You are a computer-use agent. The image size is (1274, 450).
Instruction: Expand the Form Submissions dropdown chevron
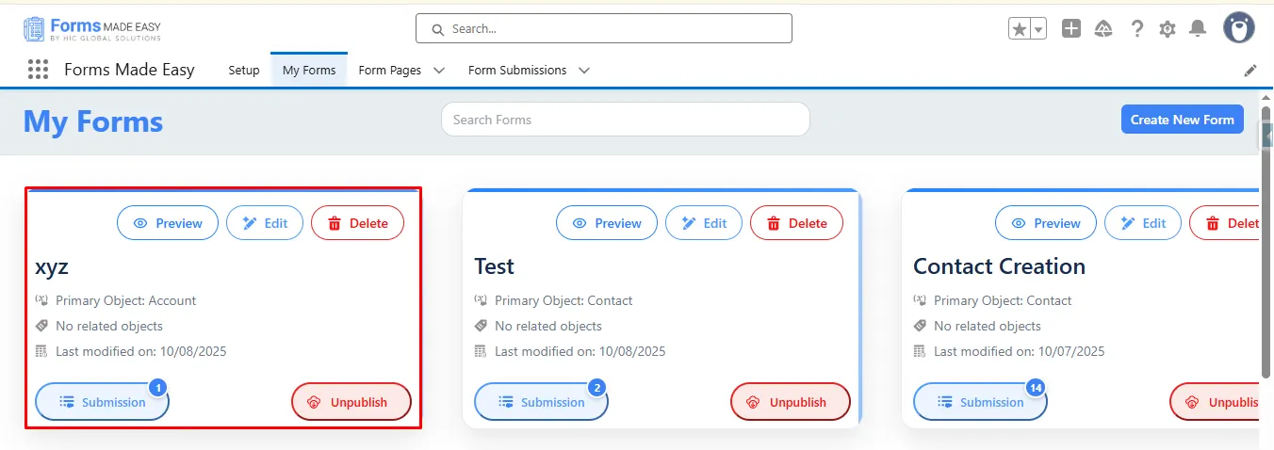584,71
